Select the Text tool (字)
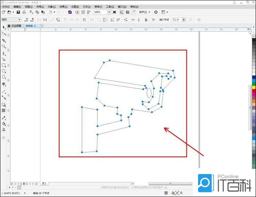This screenshot has height=197, width=256. coord(4,84)
